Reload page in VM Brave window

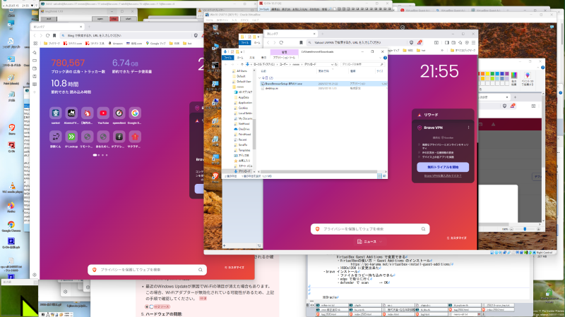pyautogui.click(x=281, y=42)
